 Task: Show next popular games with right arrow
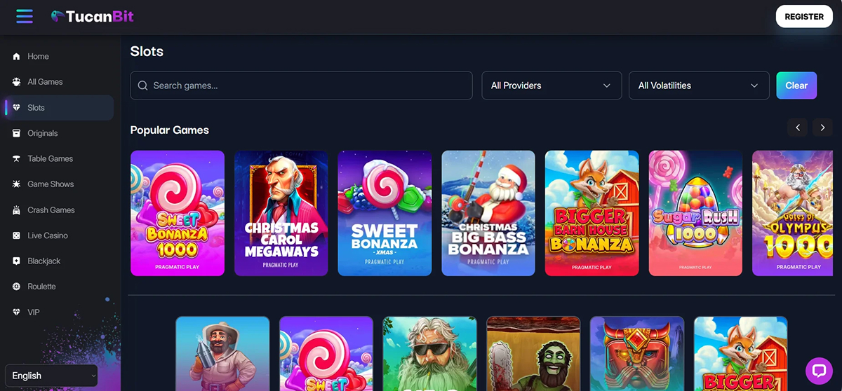822,128
